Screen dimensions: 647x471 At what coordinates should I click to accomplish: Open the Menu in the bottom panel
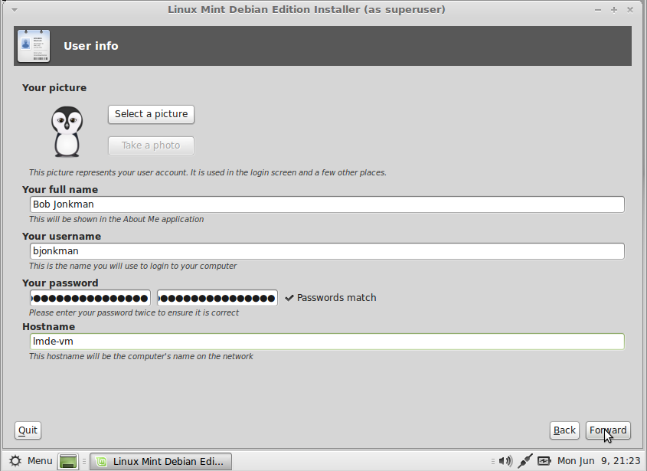pos(39,461)
